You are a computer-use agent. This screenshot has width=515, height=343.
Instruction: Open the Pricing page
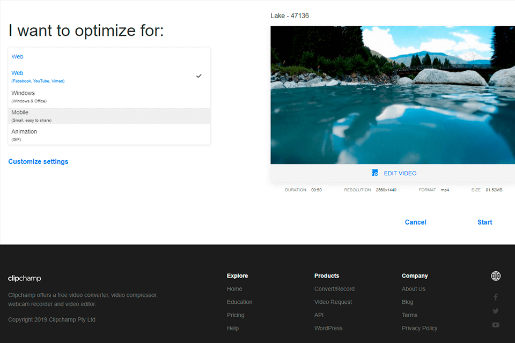point(236,315)
